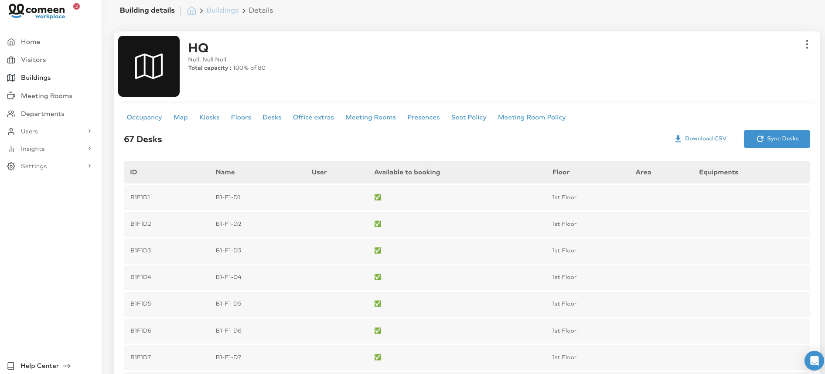825x374 pixels.
Task: Click the B1F1D6 availability checkmark
Action: [378, 331]
